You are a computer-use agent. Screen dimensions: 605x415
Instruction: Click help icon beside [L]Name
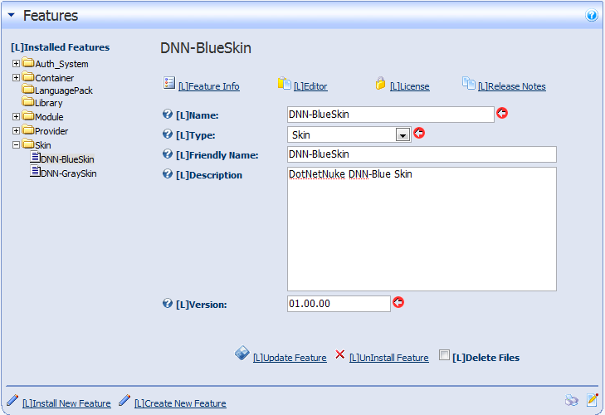tap(168, 114)
